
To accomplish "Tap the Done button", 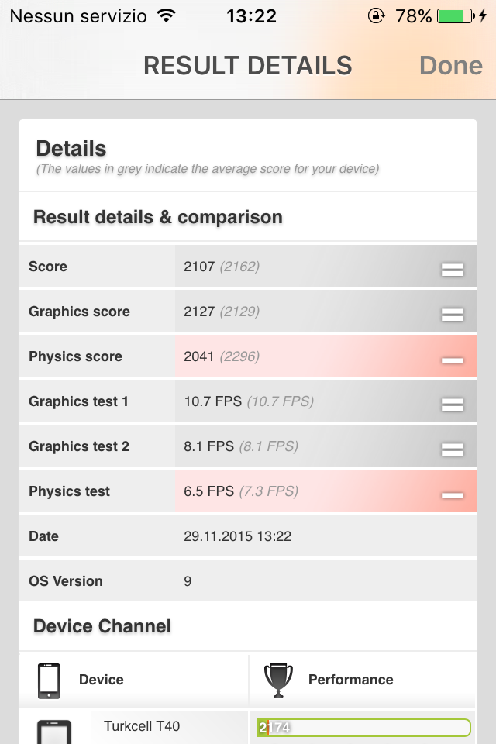I will (451, 65).
